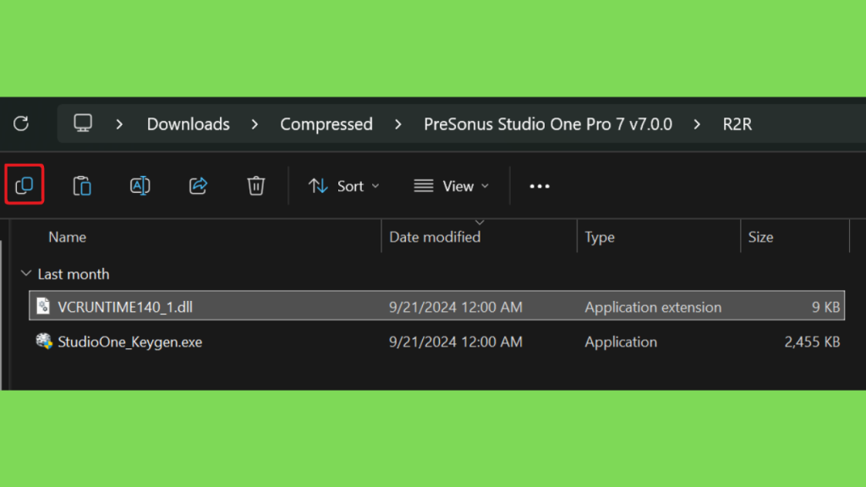Click the Paste clipboard icon
Screen dimensions: 866x487
82,185
